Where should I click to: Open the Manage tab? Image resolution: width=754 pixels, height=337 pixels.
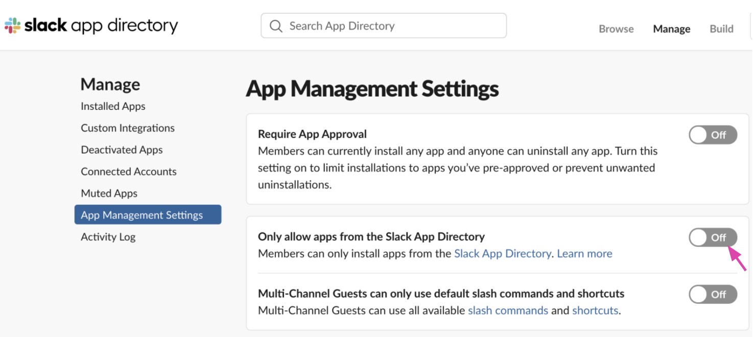coord(672,29)
